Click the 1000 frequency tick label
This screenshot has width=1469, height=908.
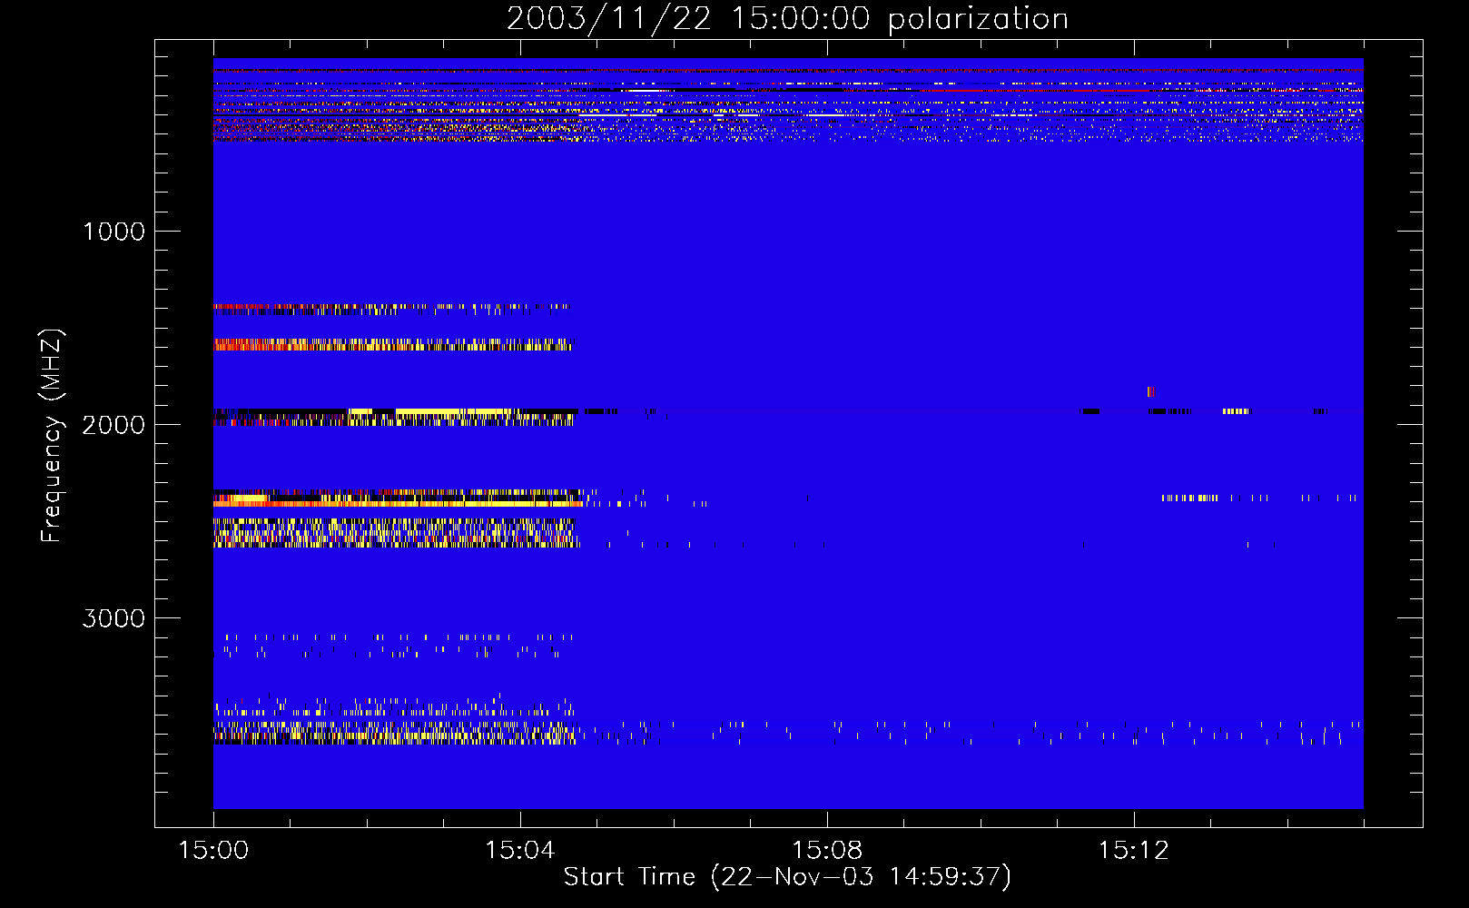point(113,232)
